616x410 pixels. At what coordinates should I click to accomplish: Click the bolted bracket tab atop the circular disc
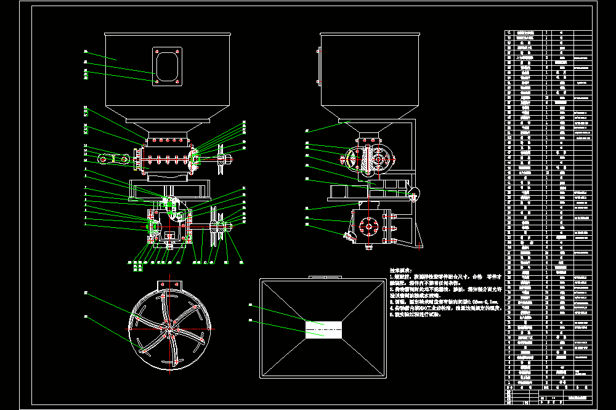[170, 285]
